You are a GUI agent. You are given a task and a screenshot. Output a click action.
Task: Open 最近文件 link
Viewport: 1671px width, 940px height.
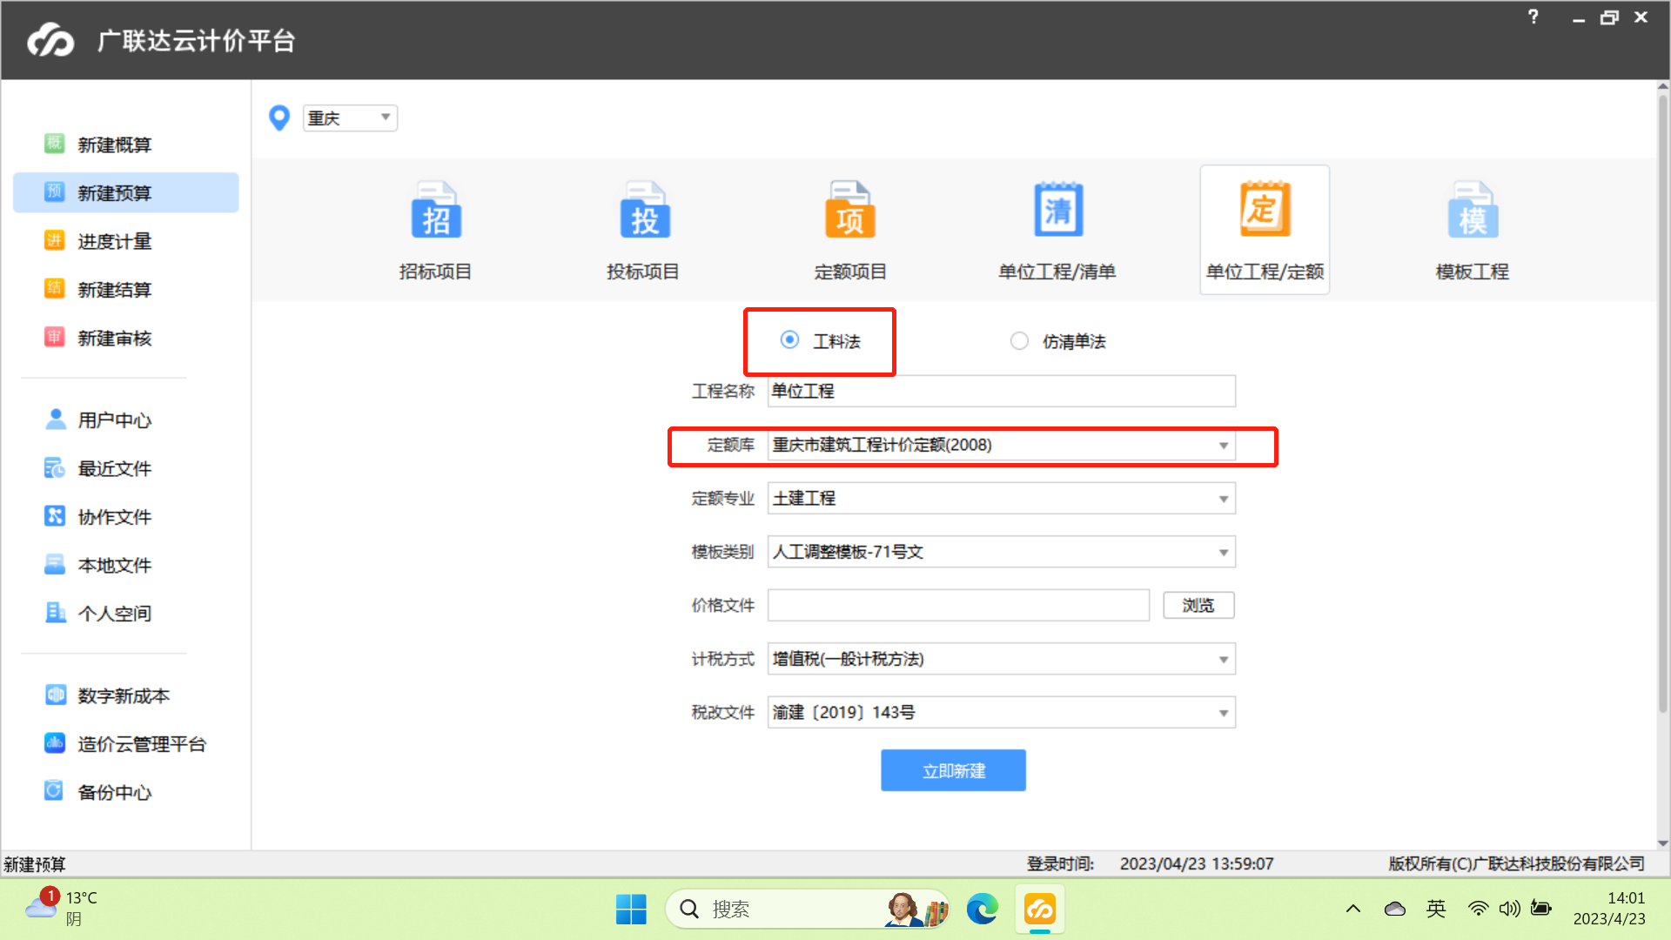(x=114, y=468)
